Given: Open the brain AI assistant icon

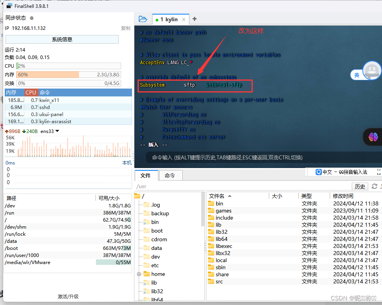Looking at the screenshot, I should tap(373, 137).
